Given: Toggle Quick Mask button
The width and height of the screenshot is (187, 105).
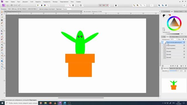Looking at the screenshot, I should coord(81,5).
